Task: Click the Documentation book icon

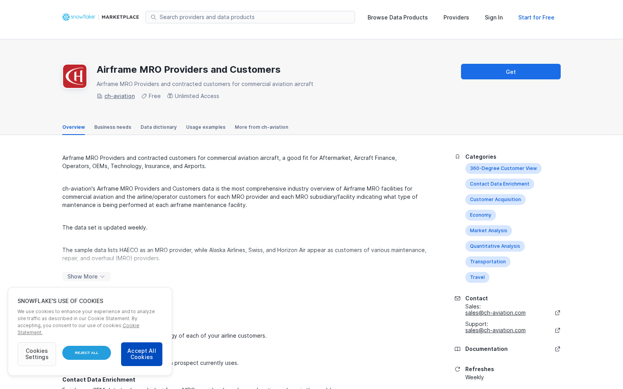Action: click(x=458, y=349)
